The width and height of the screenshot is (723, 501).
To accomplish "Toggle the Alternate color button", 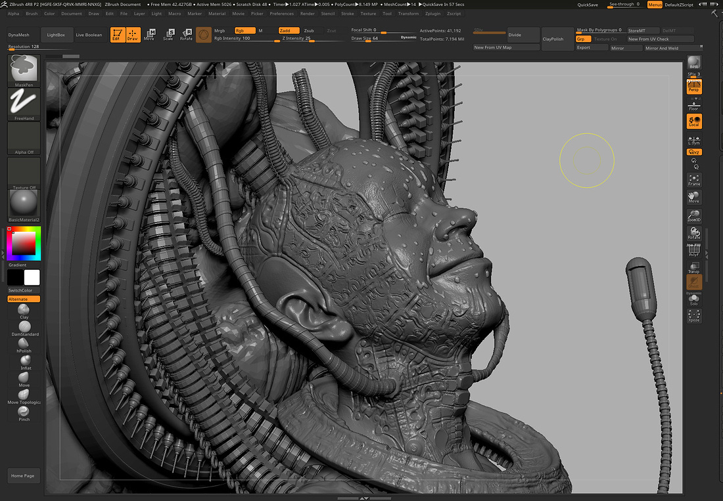I will click(x=24, y=299).
